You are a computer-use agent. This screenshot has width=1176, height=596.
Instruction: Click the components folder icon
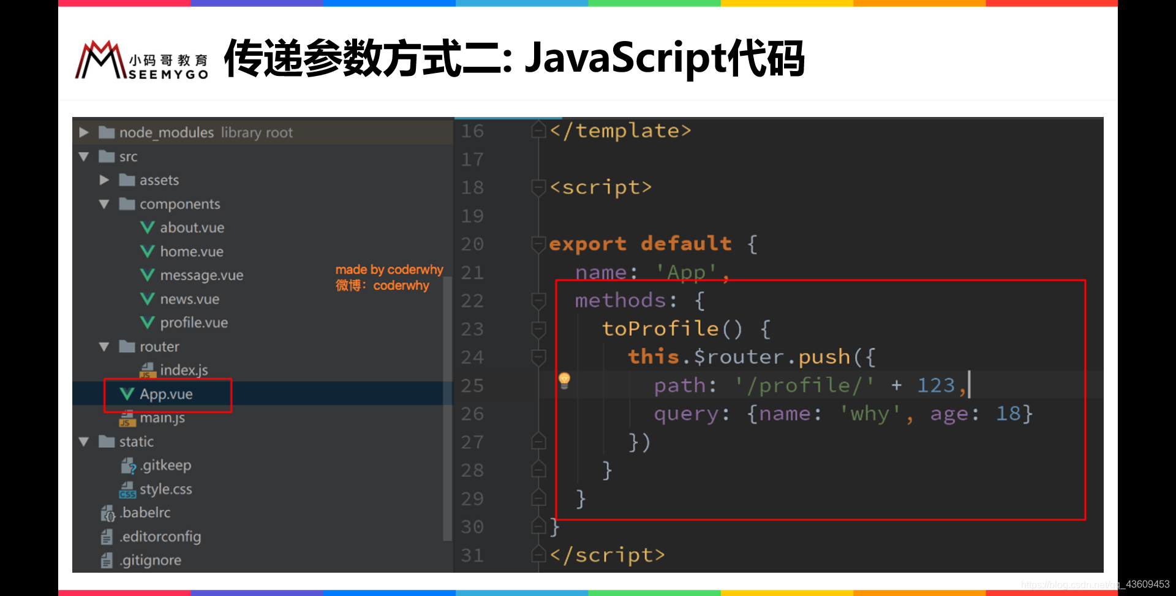click(x=127, y=203)
